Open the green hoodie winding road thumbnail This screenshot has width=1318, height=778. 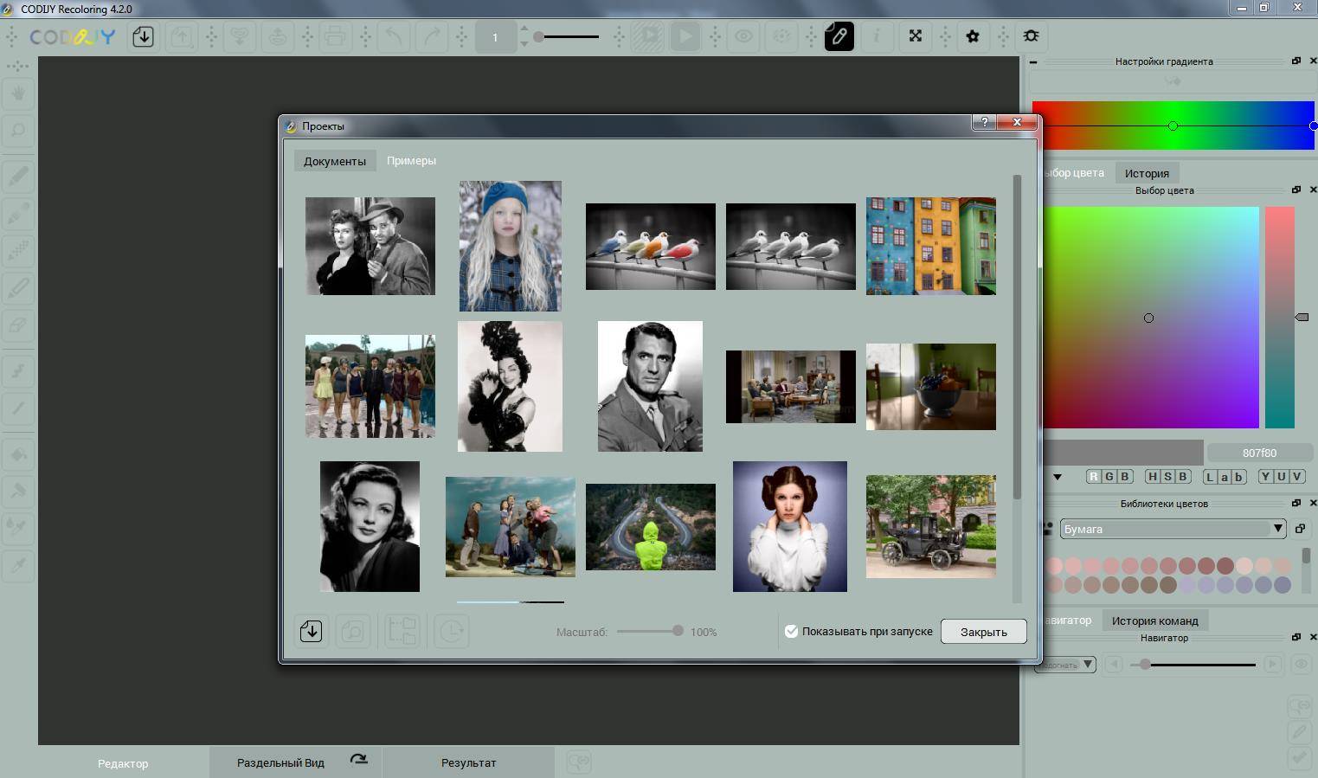(x=651, y=527)
